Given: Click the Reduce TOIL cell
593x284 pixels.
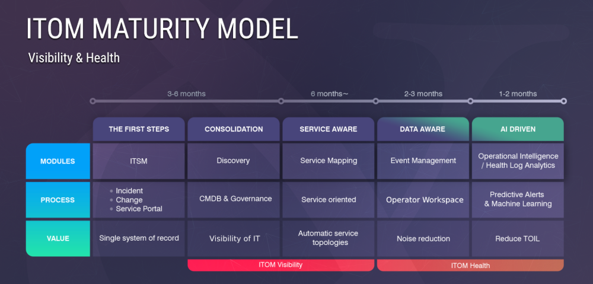Looking at the screenshot, I should coord(518,238).
